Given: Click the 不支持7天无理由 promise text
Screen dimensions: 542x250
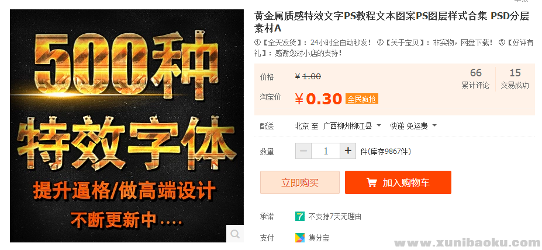Looking at the screenshot, I should [x=334, y=217].
